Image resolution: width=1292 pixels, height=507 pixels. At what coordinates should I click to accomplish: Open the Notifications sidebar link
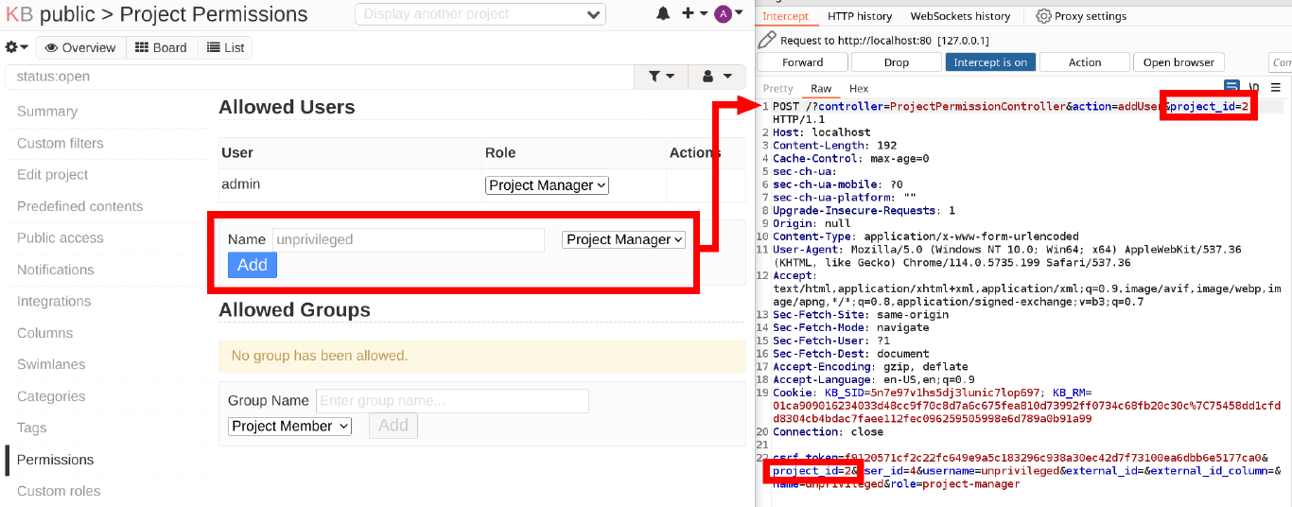[56, 271]
